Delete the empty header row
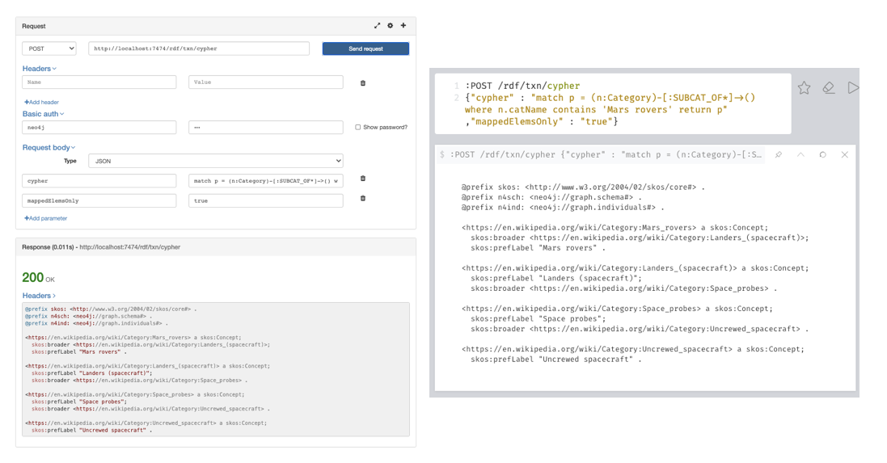Viewport: 887px width, 463px height. [x=362, y=83]
